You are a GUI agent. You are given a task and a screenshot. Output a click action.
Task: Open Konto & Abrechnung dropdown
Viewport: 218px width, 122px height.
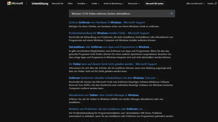tap(114, 3)
